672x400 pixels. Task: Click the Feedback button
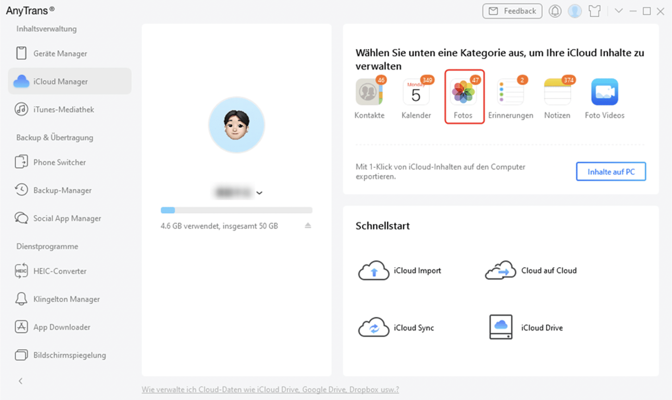[x=512, y=11]
